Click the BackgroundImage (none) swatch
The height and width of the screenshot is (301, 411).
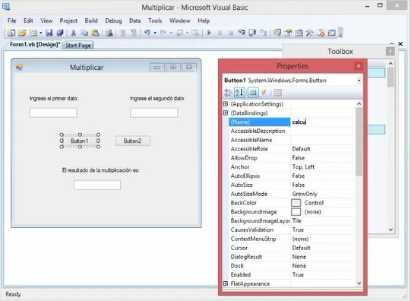(x=296, y=212)
